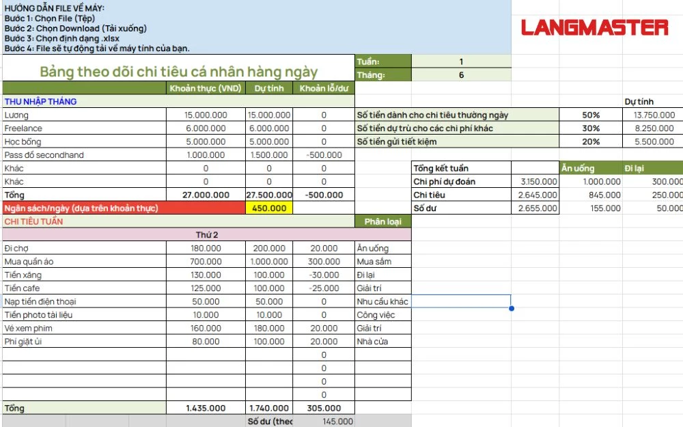Screen dimensions: 683x427
Task: Click the THU NHẬP THÁNG section heading
Action: click(41, 102)
